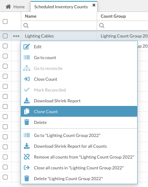Check the checkbox in the row beside Close Count

click(x=5, y=76)
